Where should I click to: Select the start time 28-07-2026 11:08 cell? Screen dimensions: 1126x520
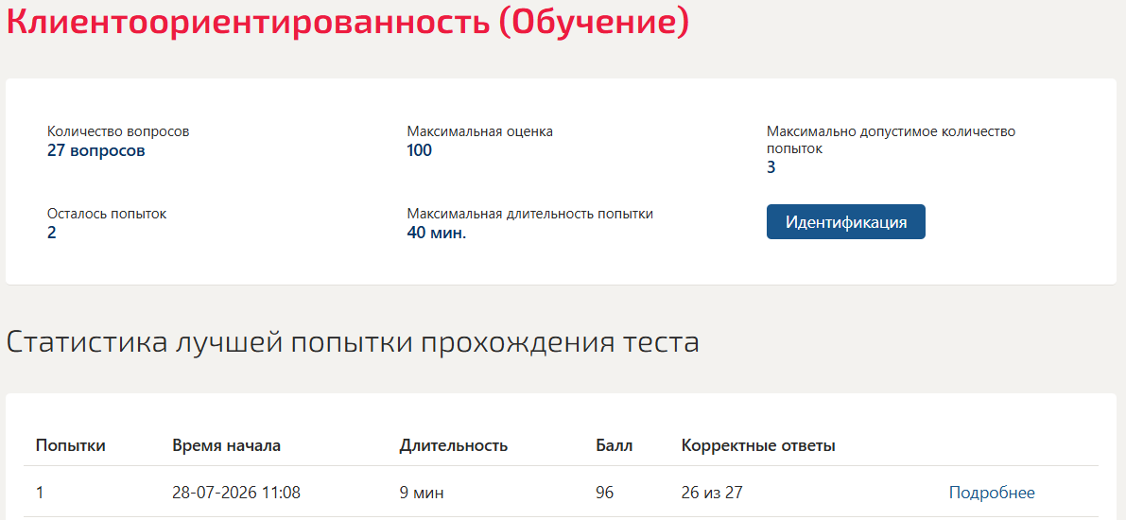pos(236,493)
